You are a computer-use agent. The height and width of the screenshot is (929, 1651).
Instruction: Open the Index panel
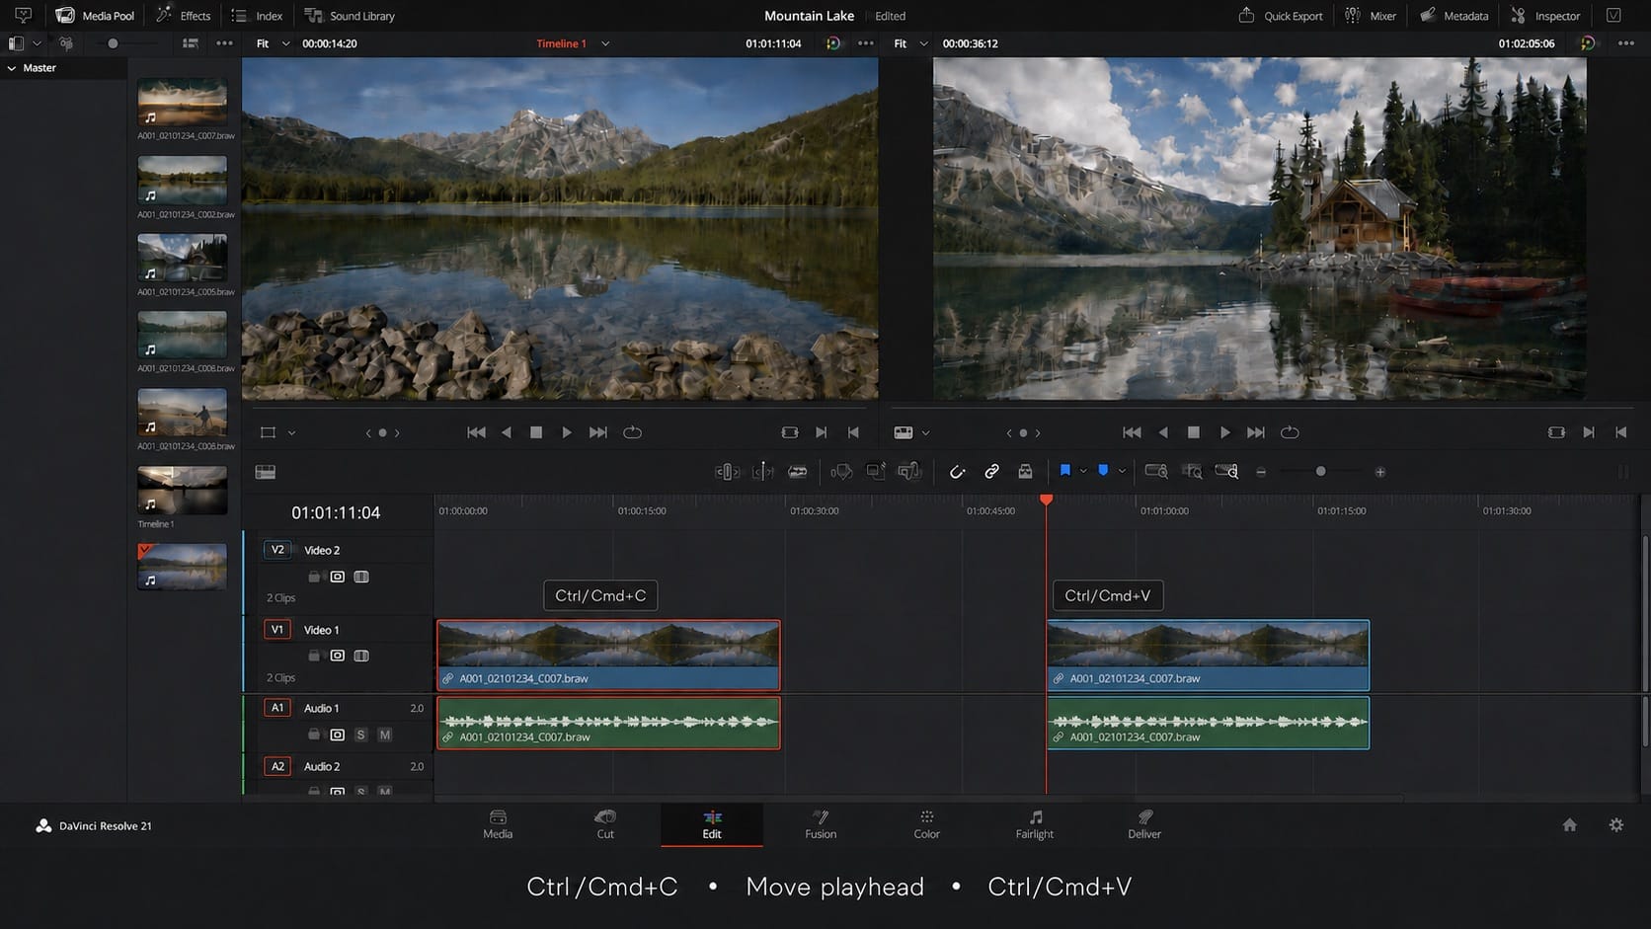point(257,16)
